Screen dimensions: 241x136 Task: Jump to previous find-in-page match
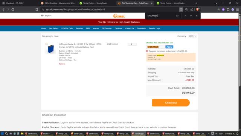[185, 16]
